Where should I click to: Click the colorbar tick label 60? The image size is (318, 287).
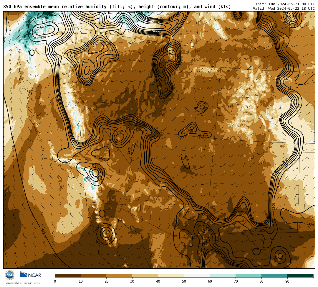tap(210, 281)
